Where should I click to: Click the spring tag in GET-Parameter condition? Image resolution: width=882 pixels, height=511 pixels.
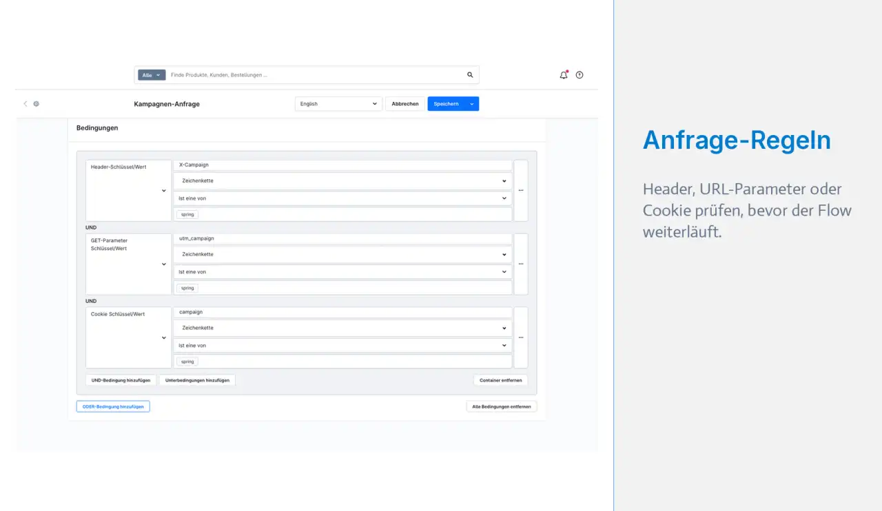pos(187,288)
